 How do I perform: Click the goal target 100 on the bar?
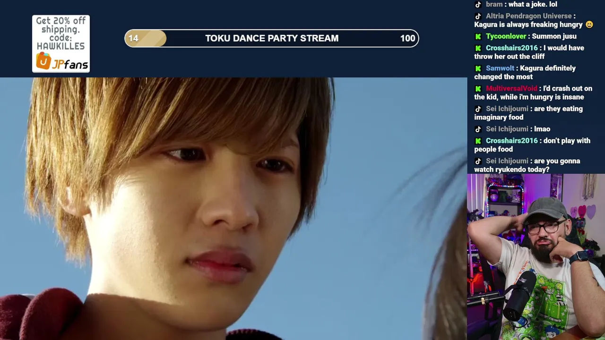pyautogui.click(x=407, y=38)
